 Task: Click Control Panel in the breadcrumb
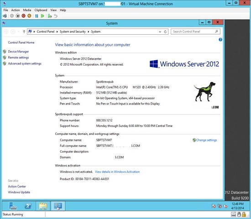(x=46, y=31)
